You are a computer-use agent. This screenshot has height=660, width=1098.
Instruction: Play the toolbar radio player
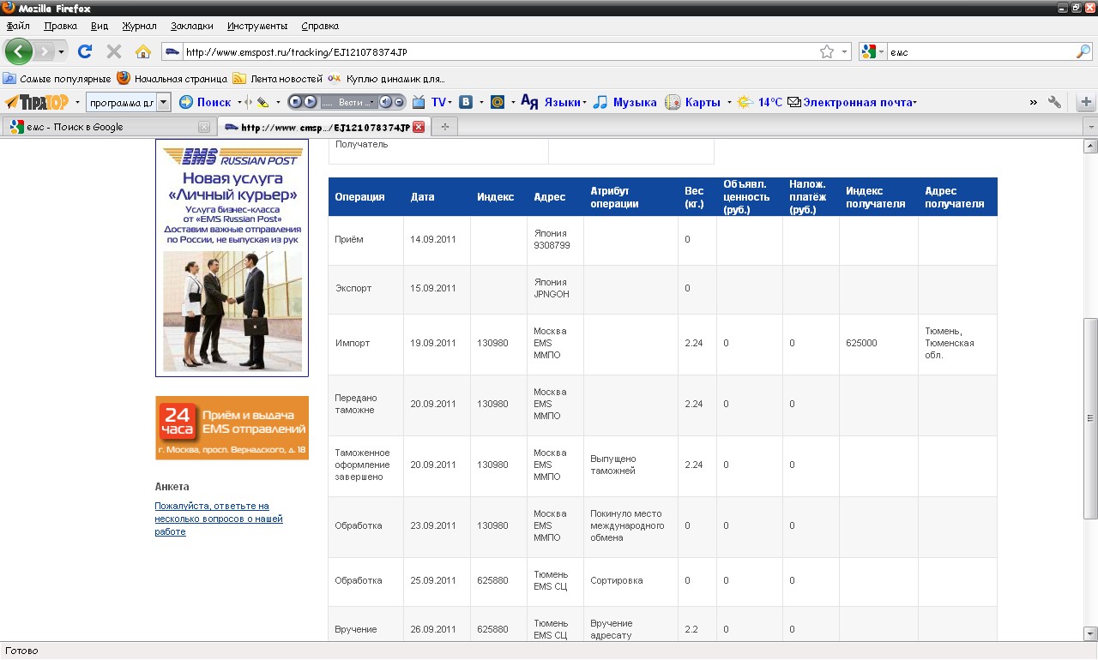click(x=310, y=102)
